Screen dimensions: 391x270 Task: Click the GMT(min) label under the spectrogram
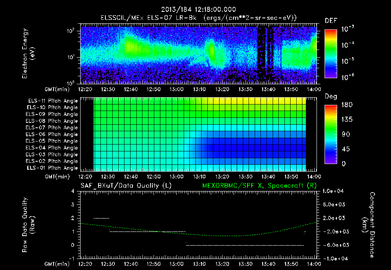(x=57, y=89)
